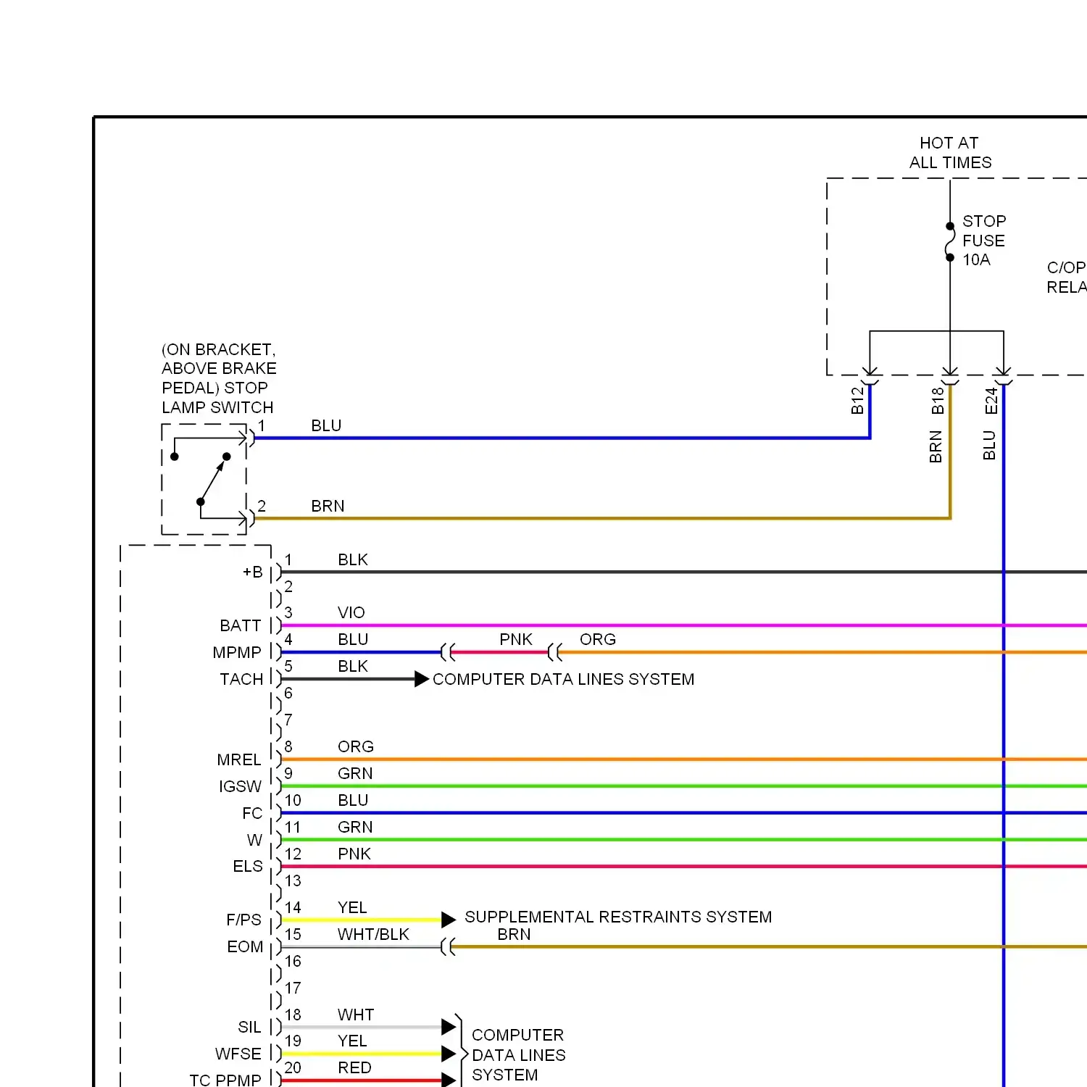1087x1087 pixels.
Task: Click bracketed COMPUTER DATA LINES SYSTEM text
Action: pyautogui.click(x=518, y=1054)
